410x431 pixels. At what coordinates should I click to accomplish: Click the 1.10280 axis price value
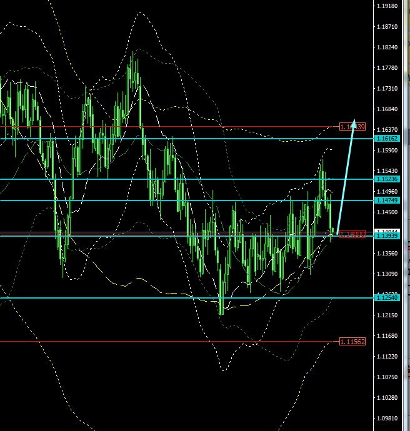[389, 398]
